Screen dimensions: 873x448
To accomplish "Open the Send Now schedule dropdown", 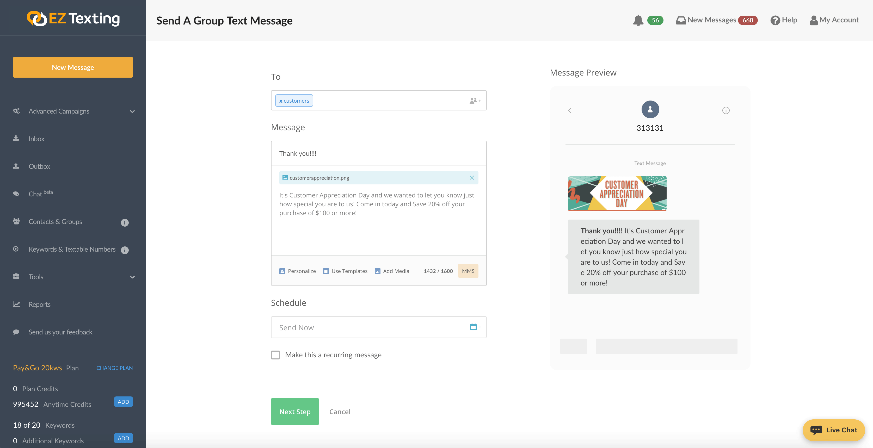I will pyautogui.click(x=370, y=327).
